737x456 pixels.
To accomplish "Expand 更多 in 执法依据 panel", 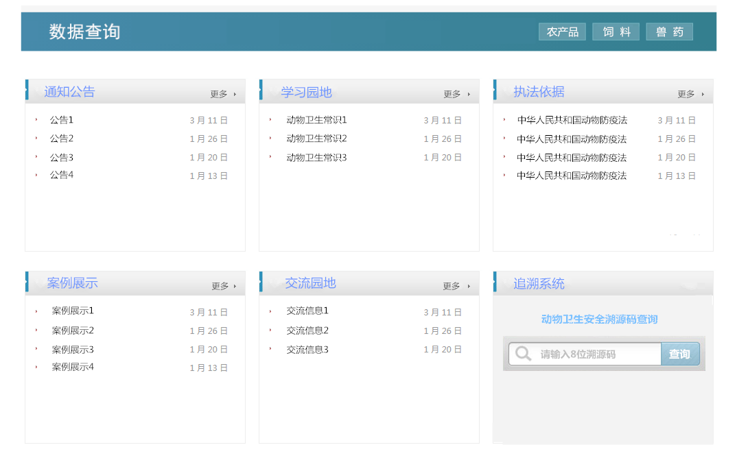I will (x=690, y=94).
